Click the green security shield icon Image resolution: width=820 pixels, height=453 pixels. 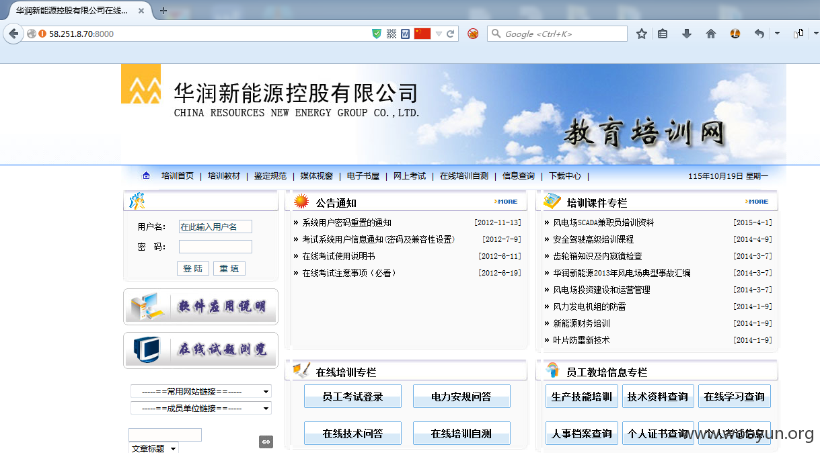[377, 34]
